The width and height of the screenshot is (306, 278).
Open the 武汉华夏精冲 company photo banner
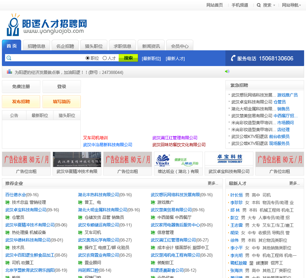pyautogui.click(x=77, y=159)
